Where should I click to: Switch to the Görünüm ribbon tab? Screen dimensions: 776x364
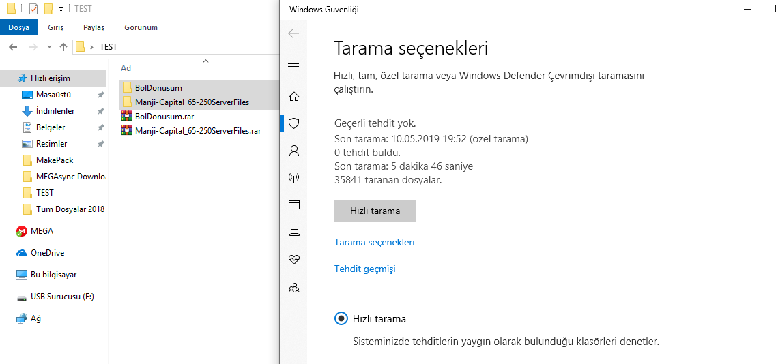point(141,27)
